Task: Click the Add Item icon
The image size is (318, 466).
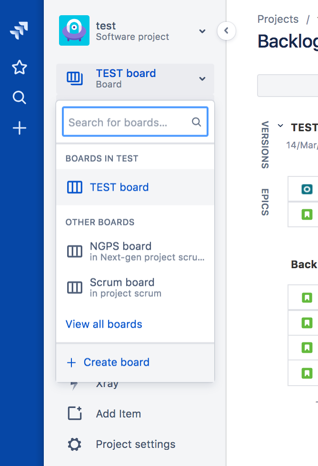Action: (74, 413)
